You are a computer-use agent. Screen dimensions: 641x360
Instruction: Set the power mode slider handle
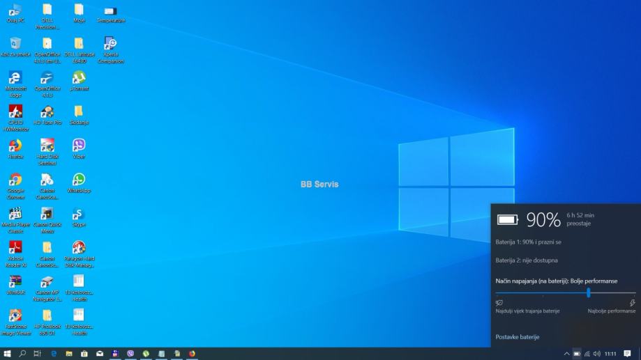click(x=589, y=292)
